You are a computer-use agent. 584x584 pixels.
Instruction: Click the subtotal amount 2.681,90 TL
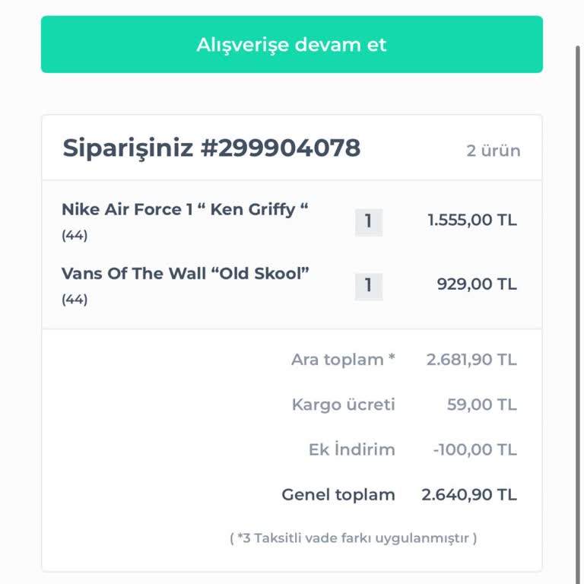[x=471, y=360]
